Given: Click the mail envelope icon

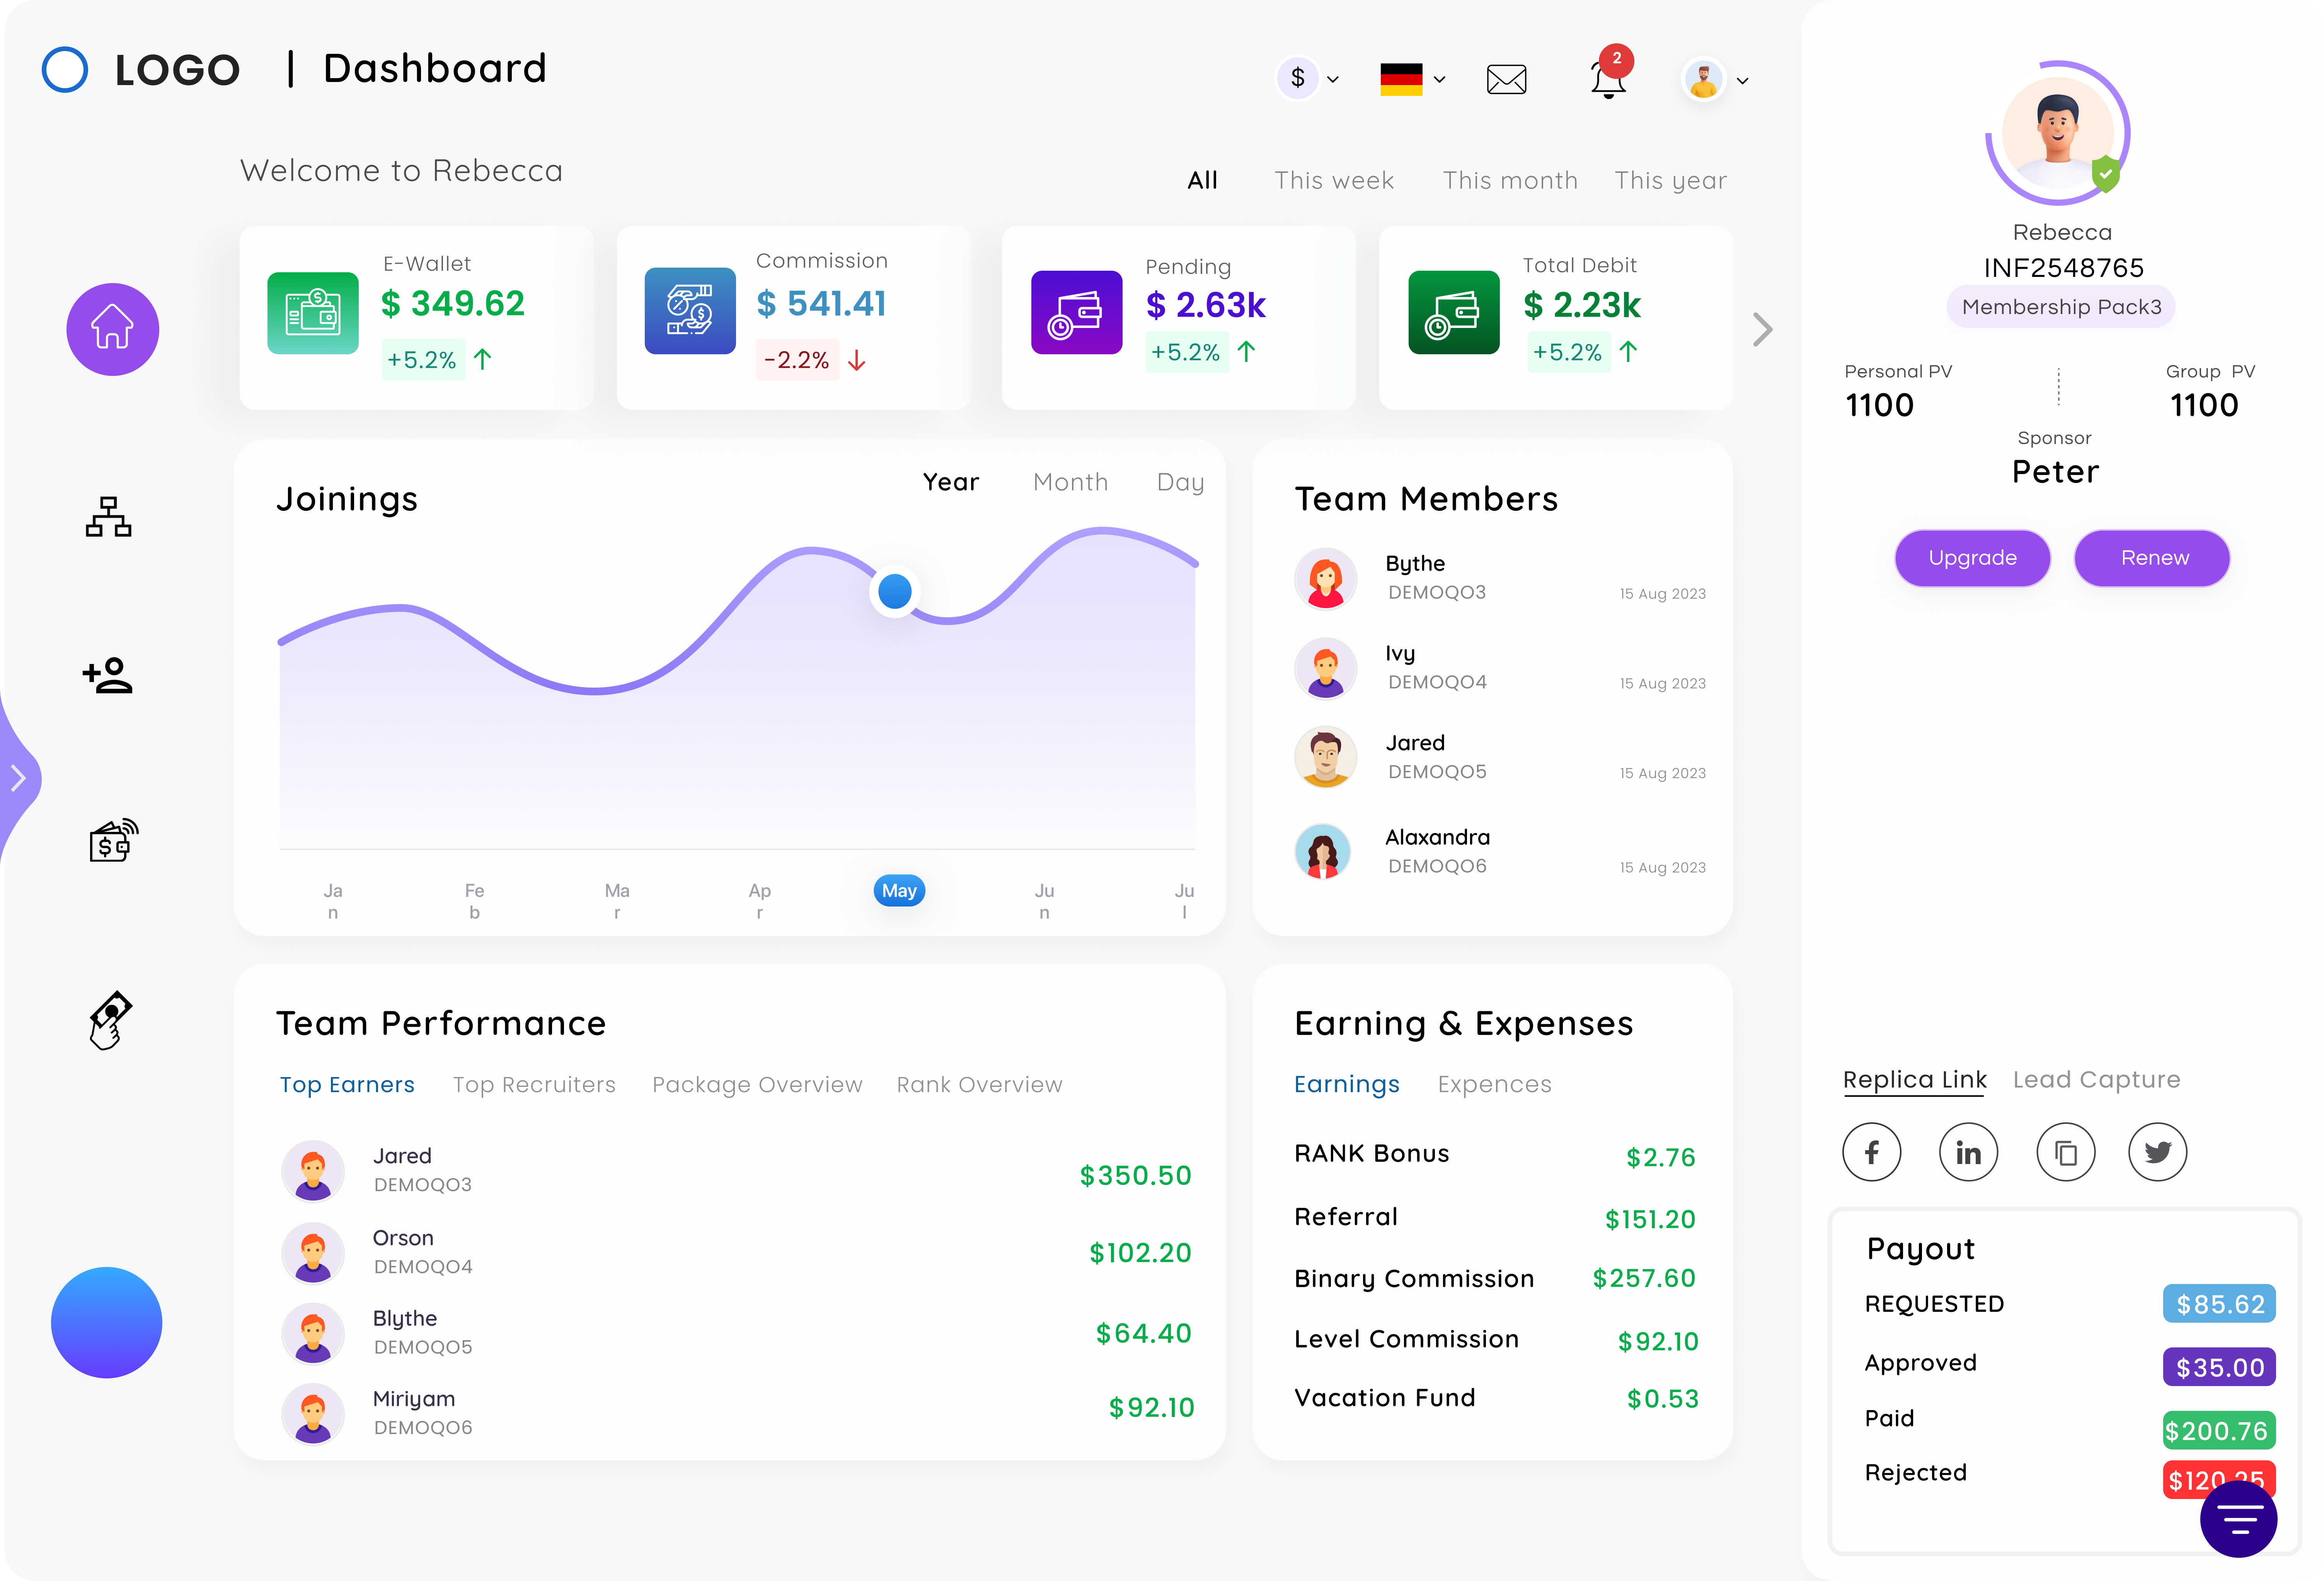Looking at the screenshot, I should click(x=1506, y=79).
